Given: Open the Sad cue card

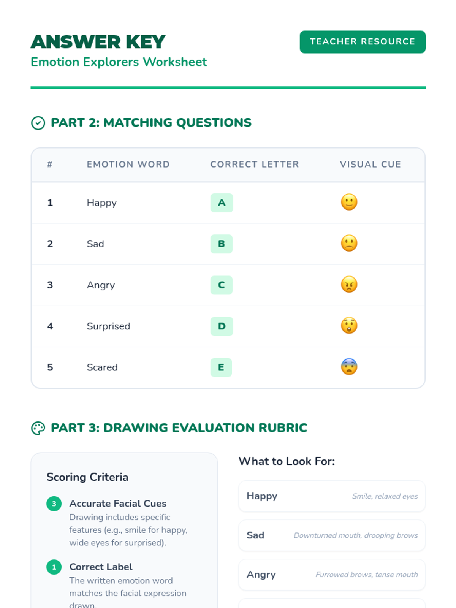Looking at the screenshot, I should pos(332,535).
